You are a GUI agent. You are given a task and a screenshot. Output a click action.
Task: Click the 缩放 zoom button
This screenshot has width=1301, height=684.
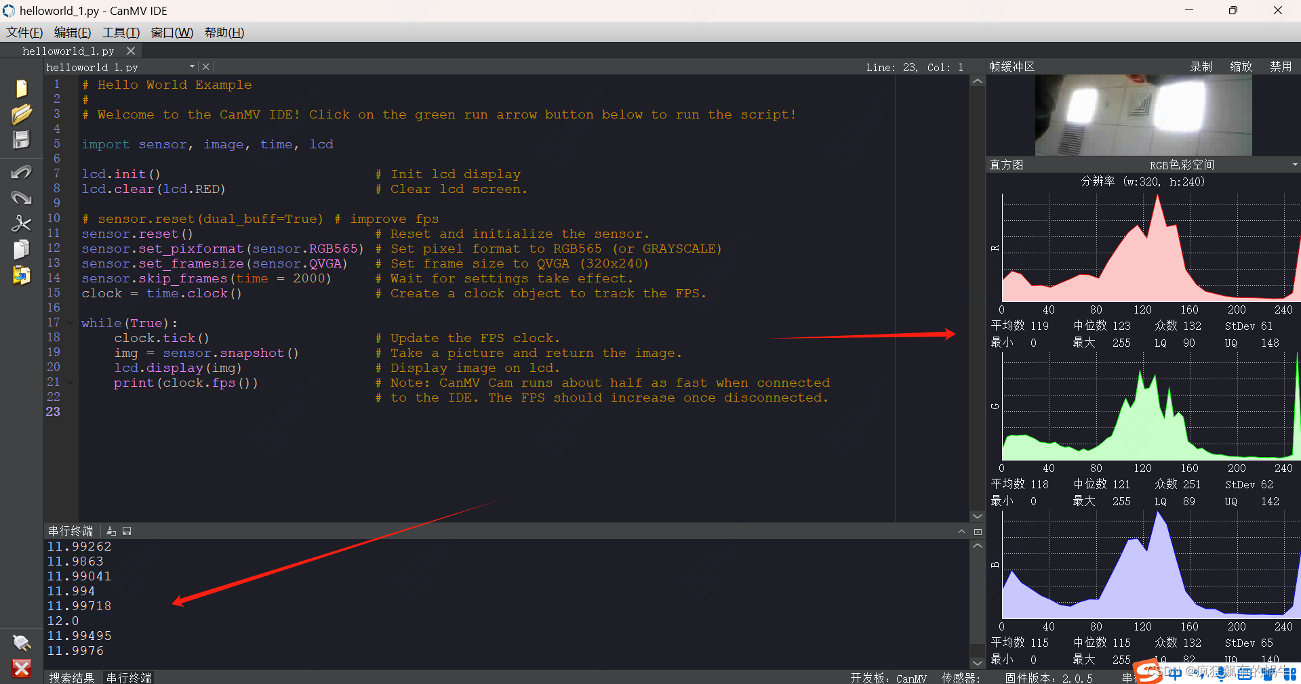(x=1241, y=66)
